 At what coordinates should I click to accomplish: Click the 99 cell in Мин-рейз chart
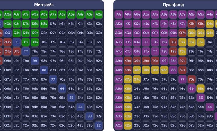[x=35, y=60]
